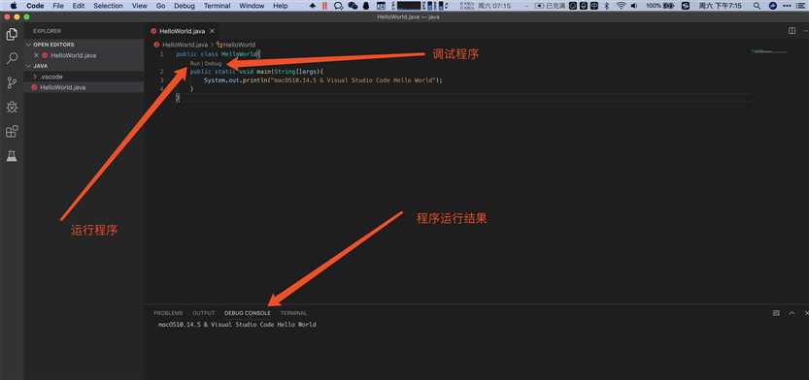The height and width of the screenshot is (380, 809).
Task: Collapse the JAVA folder section
Action: pos(40,66)
